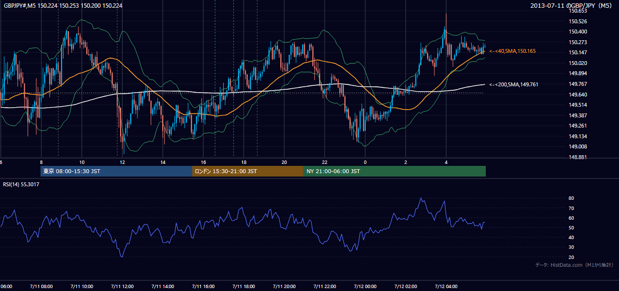
Task: Click hour label 22 under the price chart
Action: (x=325, y=162)
